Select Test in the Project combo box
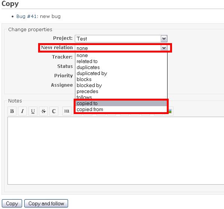 121,39
